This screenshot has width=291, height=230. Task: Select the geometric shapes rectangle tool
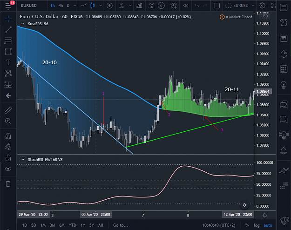(8, 51)
